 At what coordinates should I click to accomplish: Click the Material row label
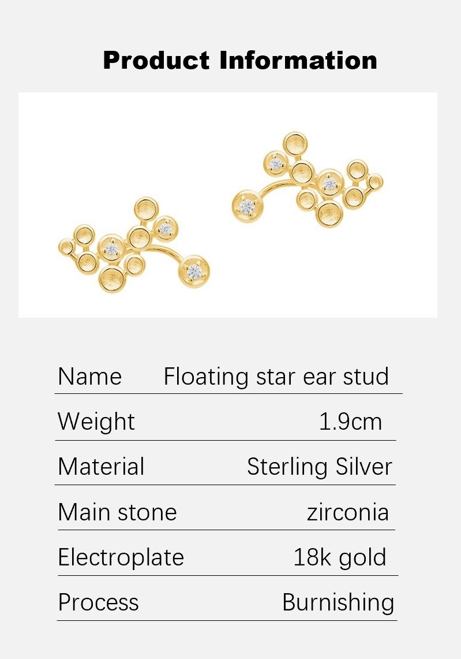pyautogui.click(x=101, y=467)
